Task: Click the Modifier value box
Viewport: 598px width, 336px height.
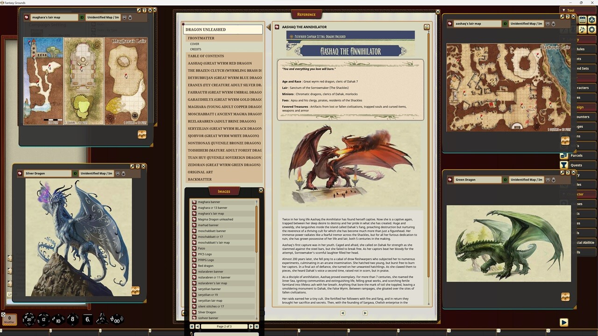Action: 9,319
